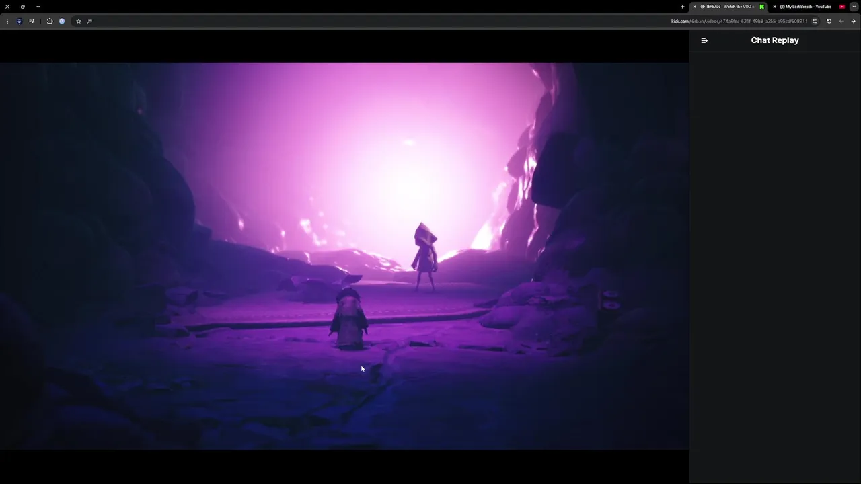The width and height of the screenshot is (861, 484).
Task: Open the extensions puzzle icon
Action: pos(50,21)
